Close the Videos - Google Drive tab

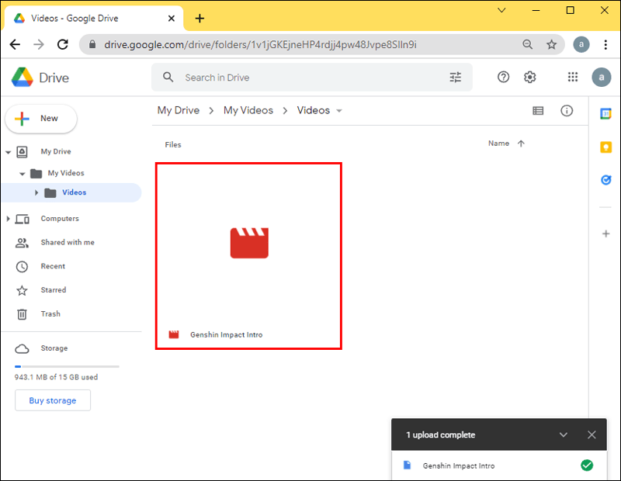(x=171, y=18)
